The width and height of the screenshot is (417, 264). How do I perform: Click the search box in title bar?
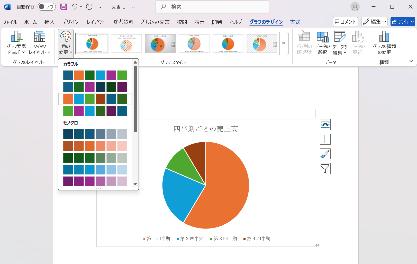(x=212, y=7)
